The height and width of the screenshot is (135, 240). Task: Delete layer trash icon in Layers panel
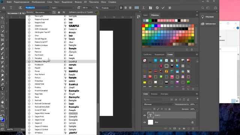point(193,129)
